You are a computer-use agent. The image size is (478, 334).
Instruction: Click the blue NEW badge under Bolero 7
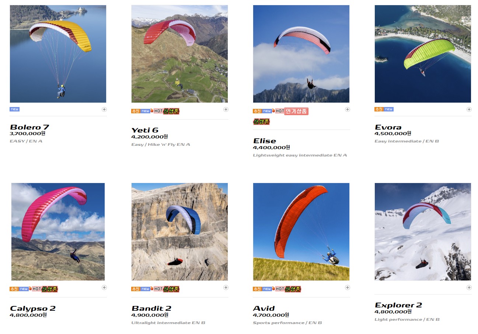tap(14, 109)
